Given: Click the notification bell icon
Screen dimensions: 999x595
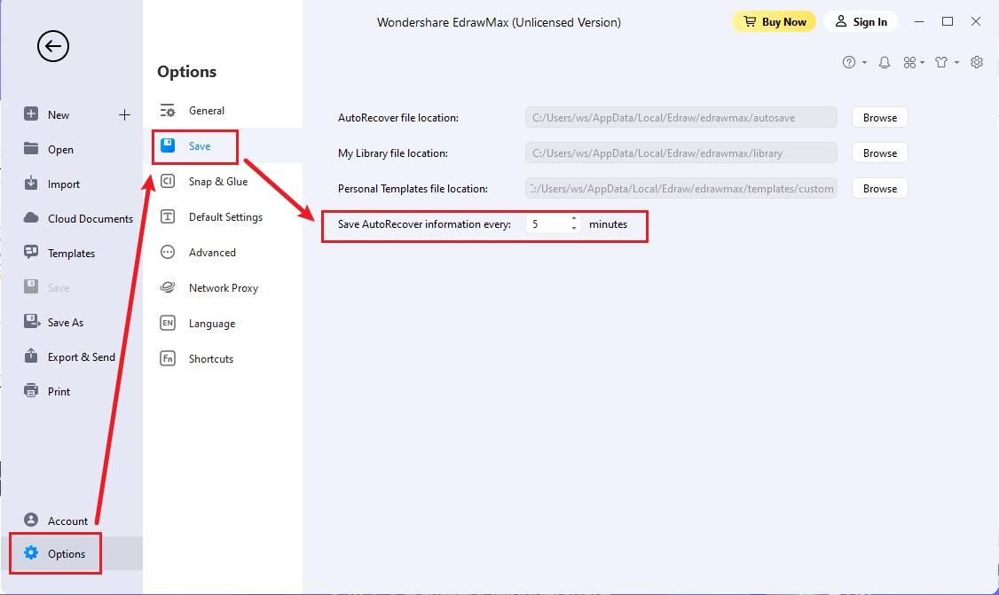Looking at the screenshot, I should [x=885, y=62].
